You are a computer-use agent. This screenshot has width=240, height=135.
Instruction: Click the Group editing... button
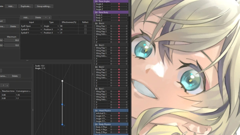pos(44,6)
